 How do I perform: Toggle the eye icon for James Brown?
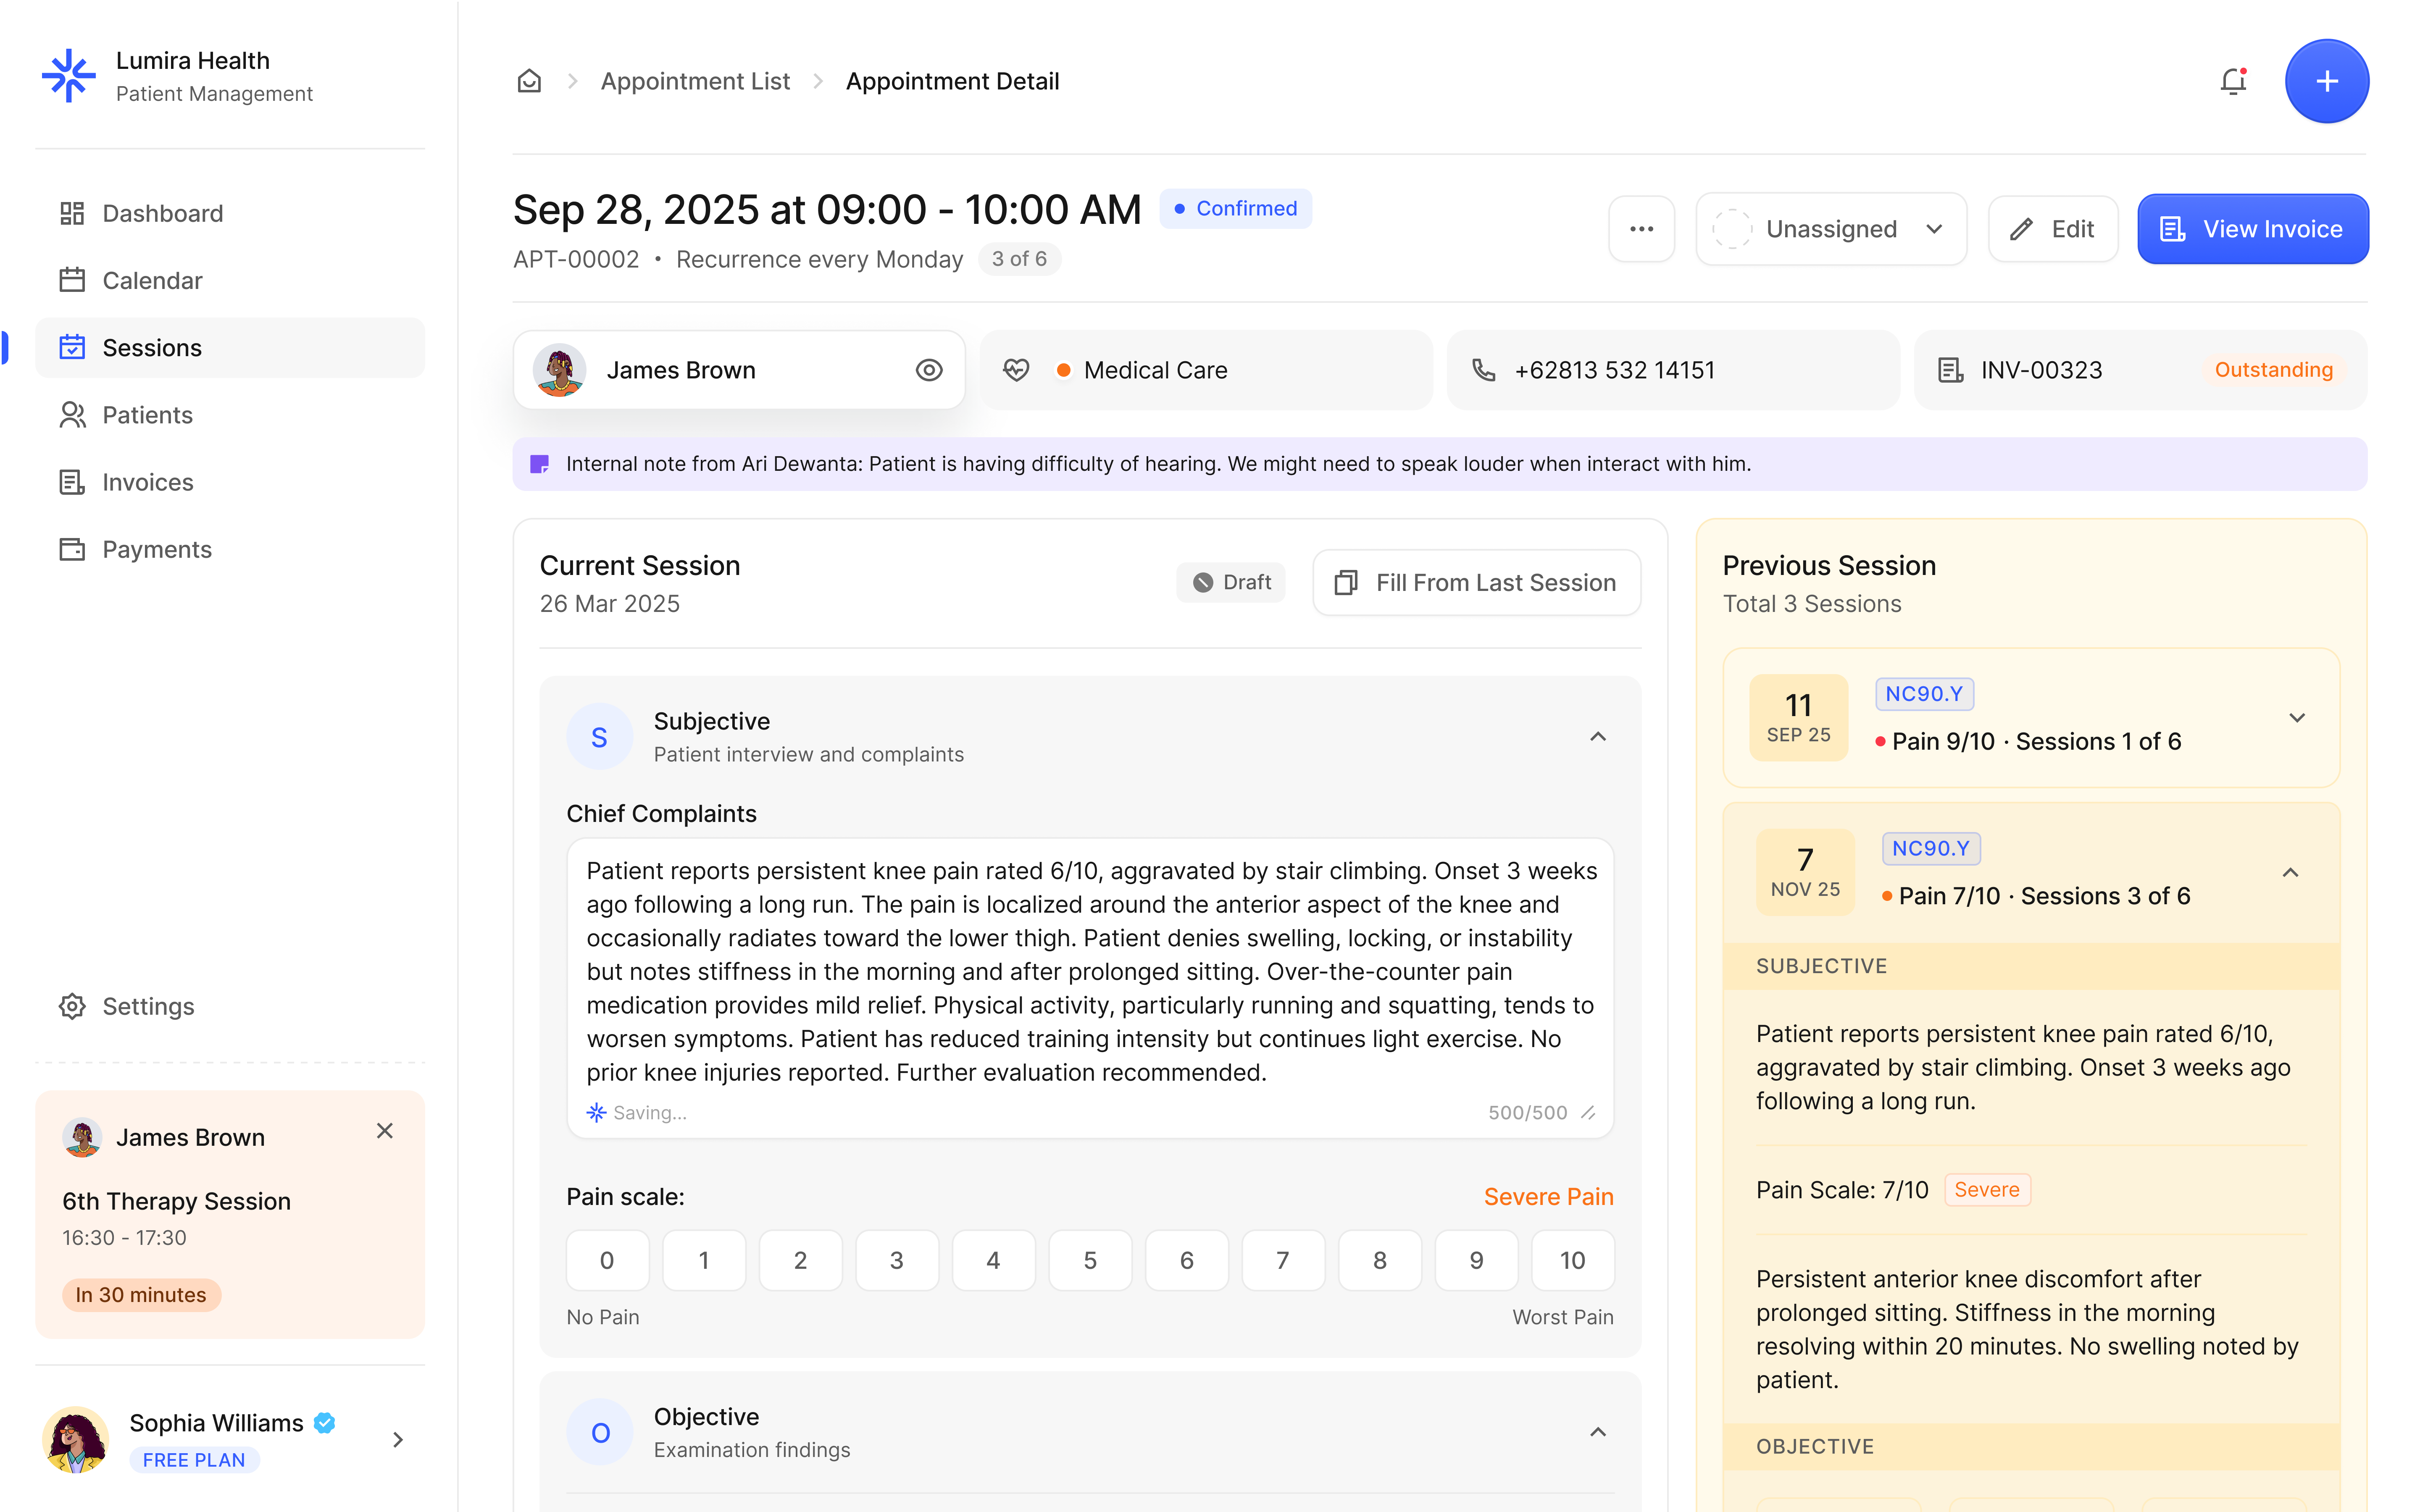(929, 370)
